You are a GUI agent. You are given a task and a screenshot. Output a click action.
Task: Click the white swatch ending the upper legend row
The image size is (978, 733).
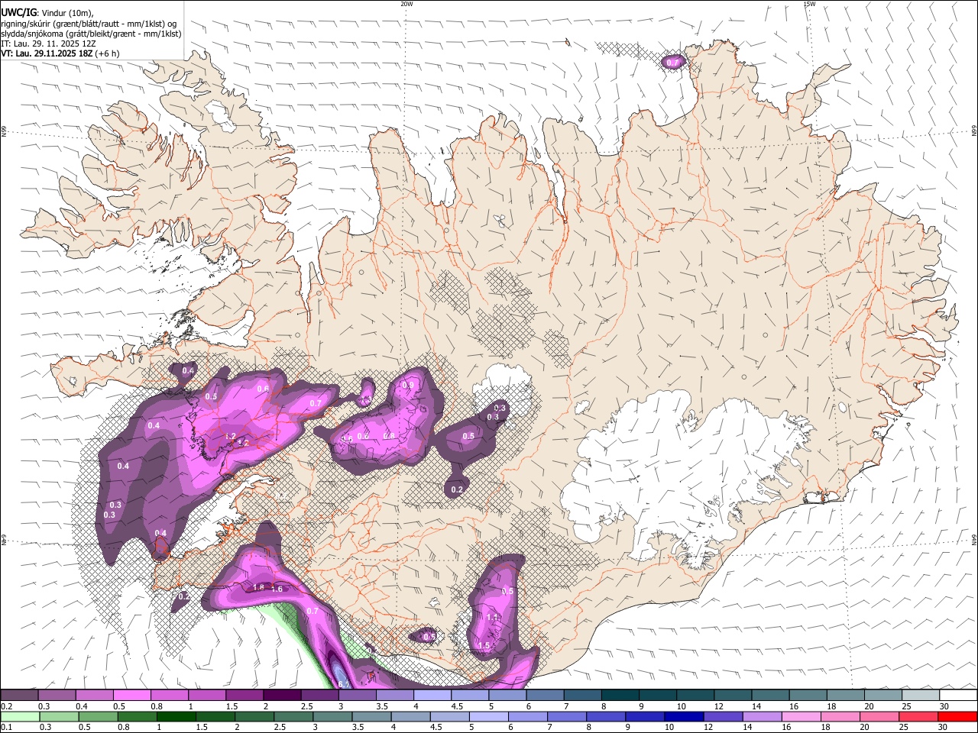[x=957, y=696]
